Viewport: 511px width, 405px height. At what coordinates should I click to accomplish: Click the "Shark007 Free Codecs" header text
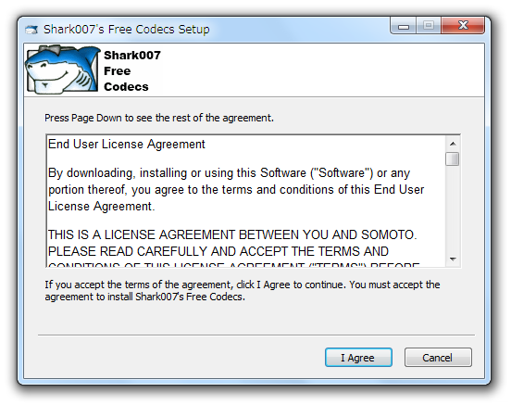pos(132,70)
